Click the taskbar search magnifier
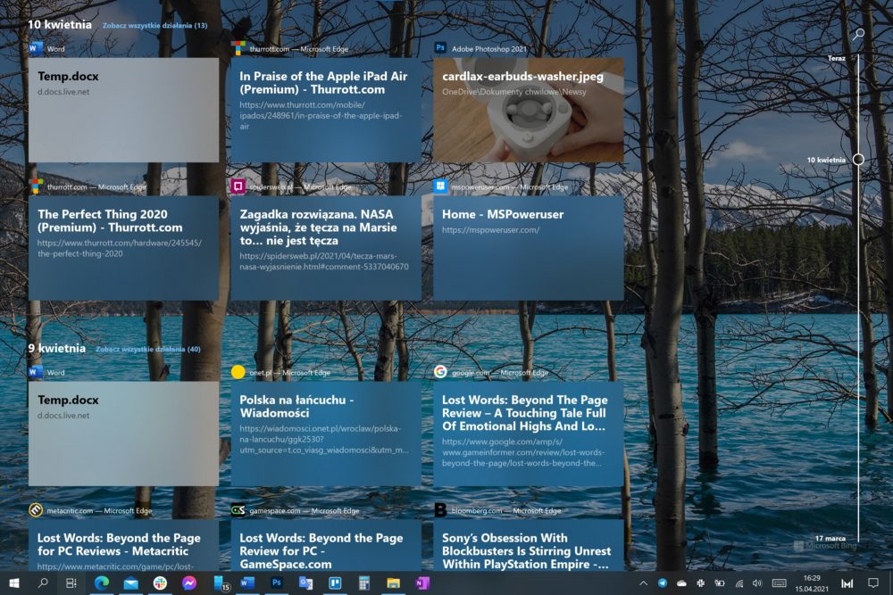This screenshot has height=595, width=893. click(43, 583)
